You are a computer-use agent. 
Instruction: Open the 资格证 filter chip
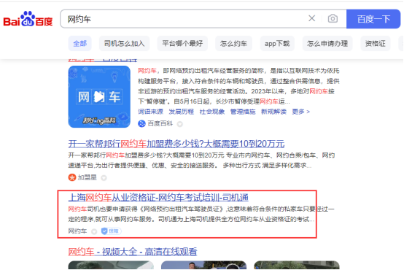pyautogui.click(x=376, y=44)
